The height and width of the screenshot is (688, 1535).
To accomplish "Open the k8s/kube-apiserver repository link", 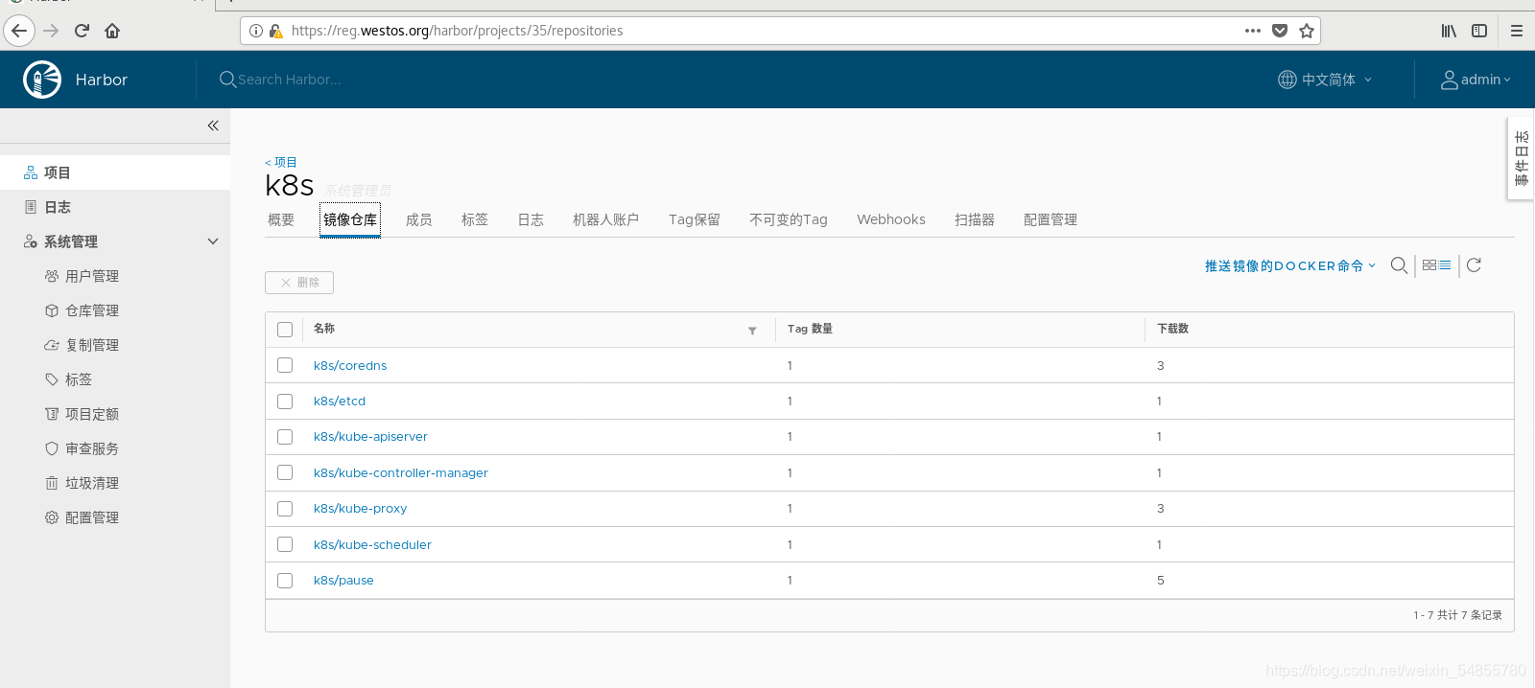I will pos(370,437).
